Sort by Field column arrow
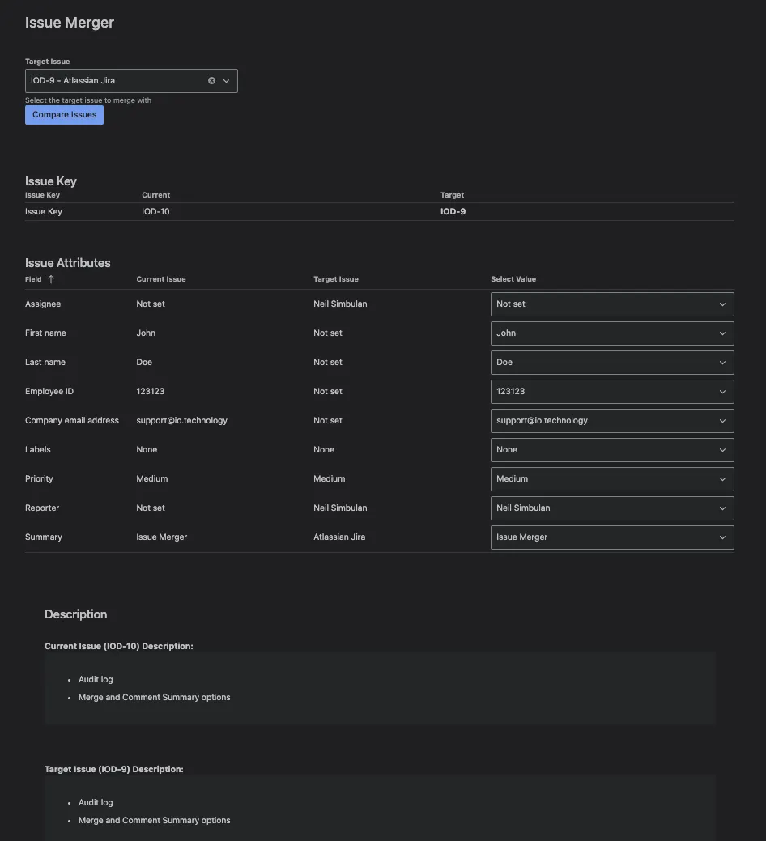The image size is (766, 841). click(x=51, y=279)
